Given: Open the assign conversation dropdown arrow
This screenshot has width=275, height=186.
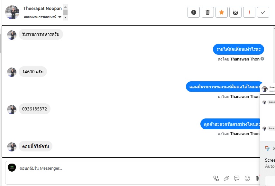Looking at the screenshot, I should 60,17.
